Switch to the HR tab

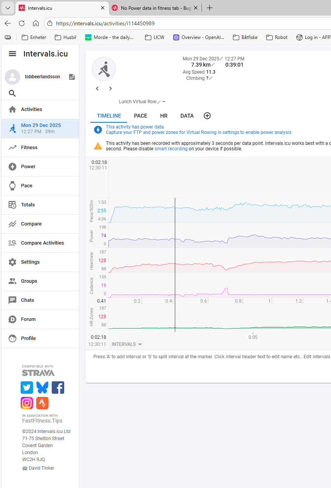click(164, 116)
